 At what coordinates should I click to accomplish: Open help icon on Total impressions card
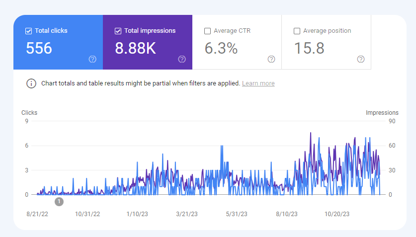pos(182,59)
